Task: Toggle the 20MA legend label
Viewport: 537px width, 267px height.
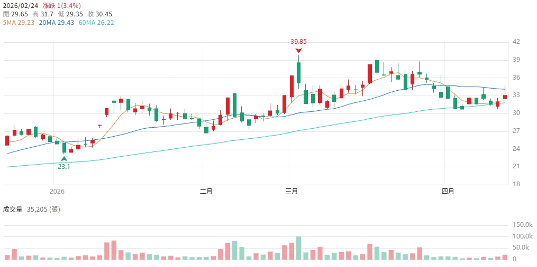Action: [57, 23]
